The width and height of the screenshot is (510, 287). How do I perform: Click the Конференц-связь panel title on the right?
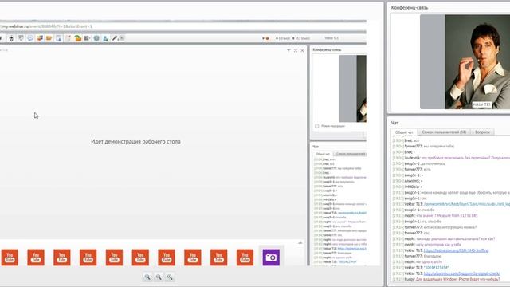410,7
